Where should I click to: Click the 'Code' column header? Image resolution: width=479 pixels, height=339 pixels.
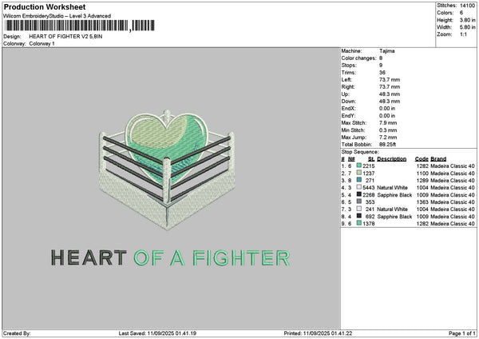[x=422, y=159]
